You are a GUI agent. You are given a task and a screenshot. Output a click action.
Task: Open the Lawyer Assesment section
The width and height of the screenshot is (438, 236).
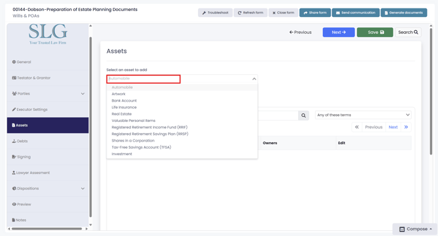tap(48, 173)
